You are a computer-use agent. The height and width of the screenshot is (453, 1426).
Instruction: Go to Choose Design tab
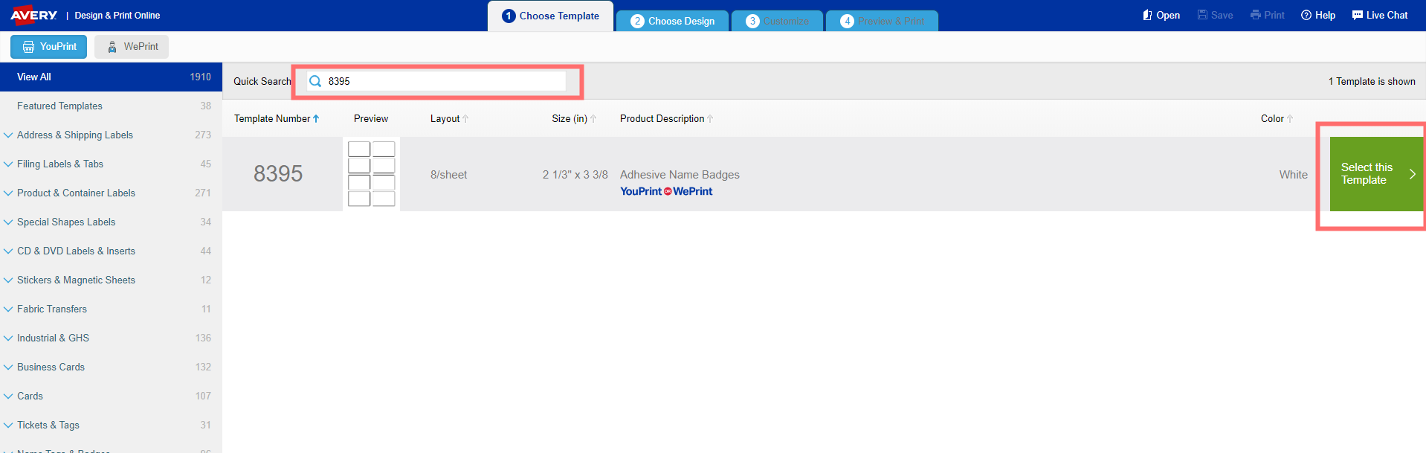672,21
